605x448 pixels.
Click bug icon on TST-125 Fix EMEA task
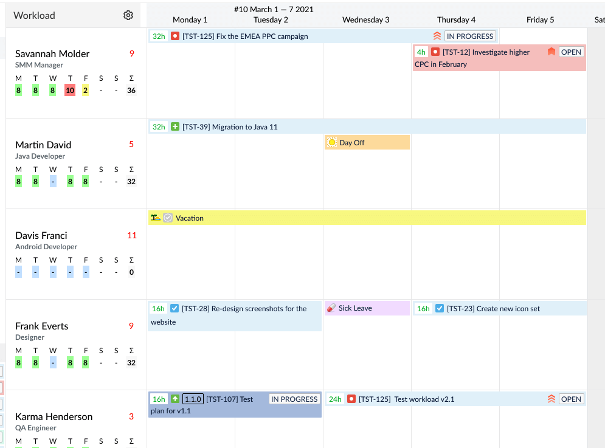pos(175,36)
